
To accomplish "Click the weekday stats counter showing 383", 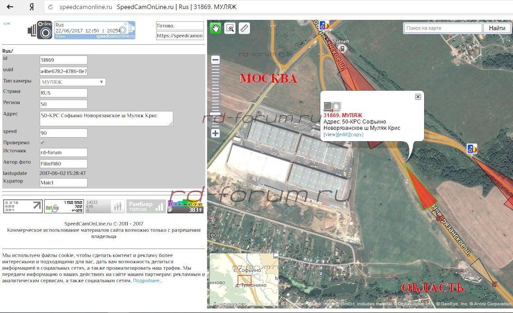I will click(x=185, y=207).
